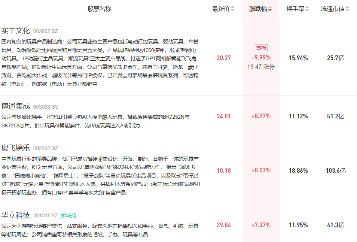Select market cap 51.2亿
This screenshot has height=242, width=357.
[x=336, y=116]
